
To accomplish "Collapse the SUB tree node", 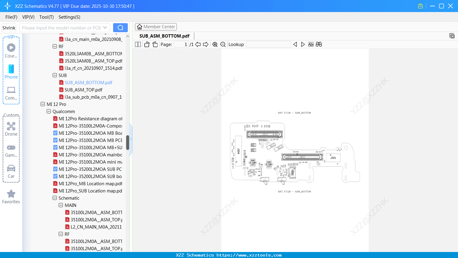I will click(55, 75).
